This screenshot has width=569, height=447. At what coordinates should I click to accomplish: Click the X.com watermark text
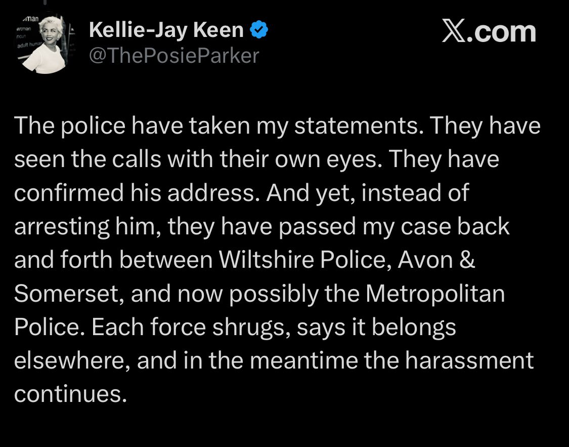click(488, 32)
